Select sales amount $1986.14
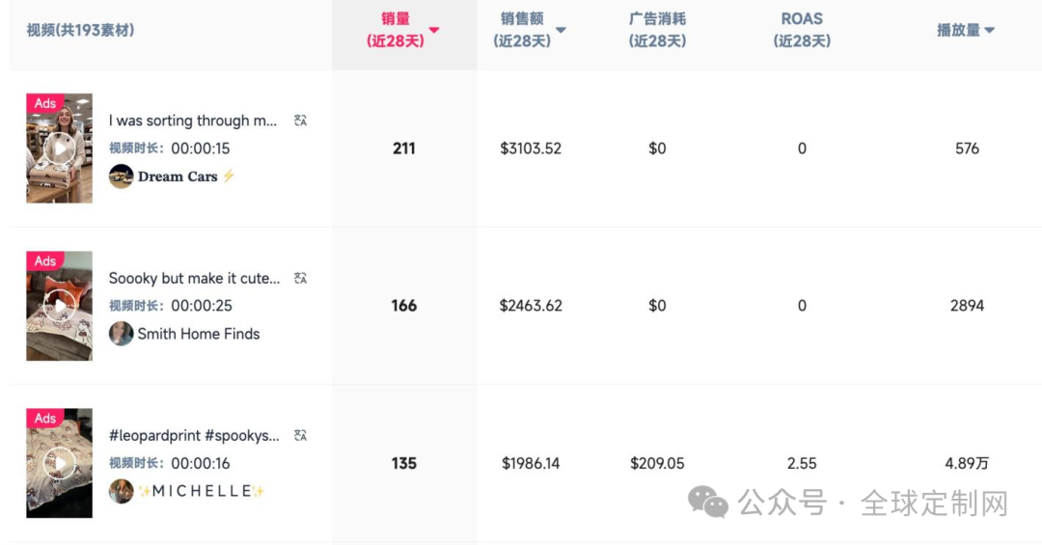The height and width of the screenshot is (545, 1042). coord(531,463)
